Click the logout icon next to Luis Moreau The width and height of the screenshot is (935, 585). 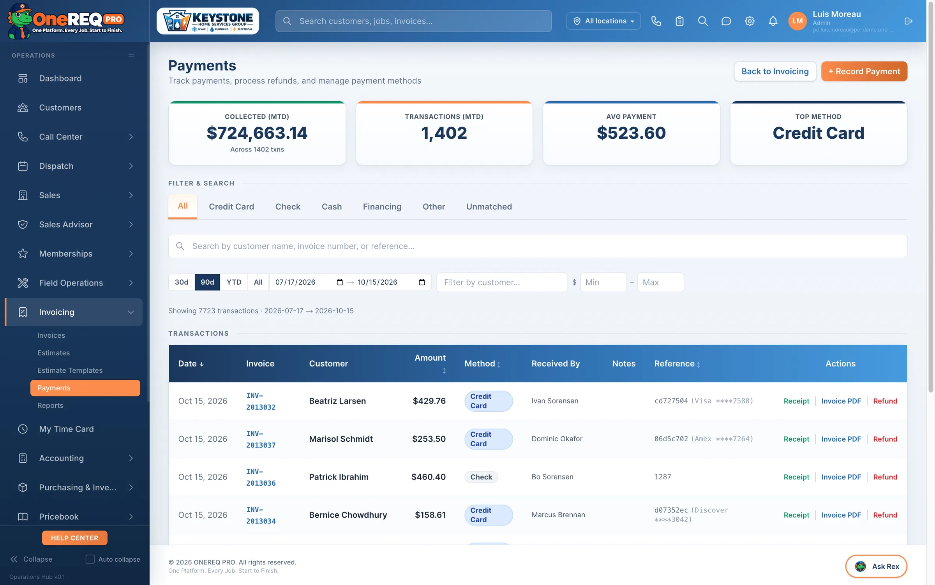click(909, 21)
